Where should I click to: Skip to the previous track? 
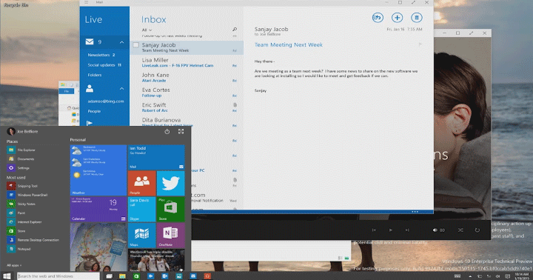tap(374, 230)
